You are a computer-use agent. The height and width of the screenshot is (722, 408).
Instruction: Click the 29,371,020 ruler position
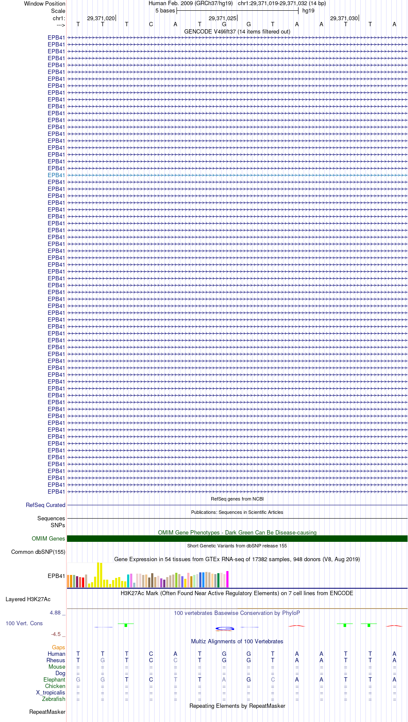click(101, 18)
